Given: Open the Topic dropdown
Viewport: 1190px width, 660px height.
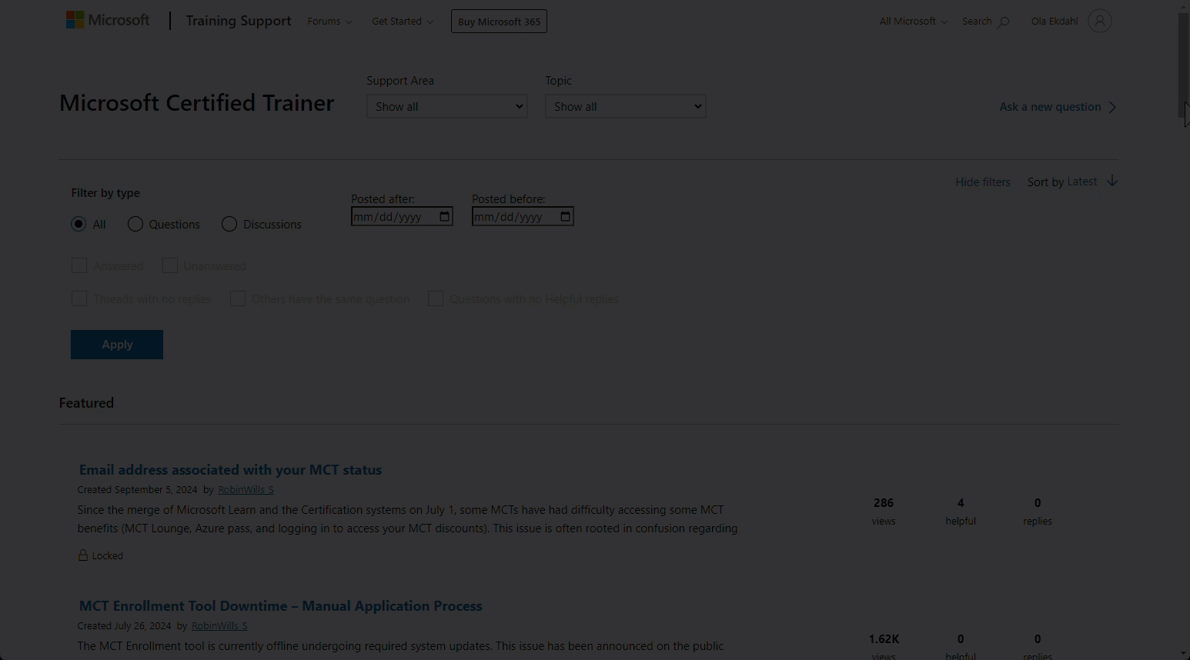Looking at the screenshot, I should coord(626,106).
